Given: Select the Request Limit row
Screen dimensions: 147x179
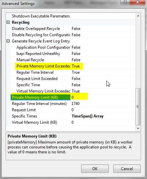Looking at the screenshot, I should tap(73, 110).
